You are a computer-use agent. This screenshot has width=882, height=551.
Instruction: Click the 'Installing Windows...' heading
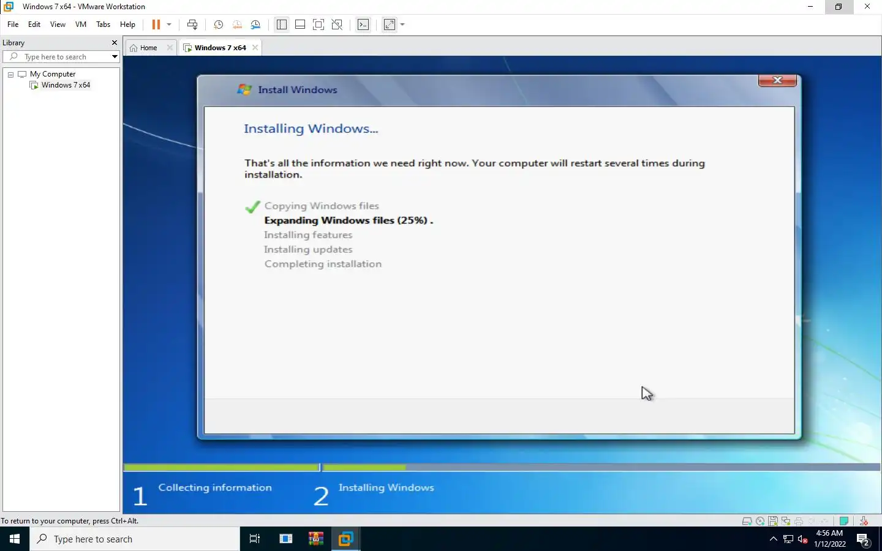pyautogui.click(x=311, y=129)
